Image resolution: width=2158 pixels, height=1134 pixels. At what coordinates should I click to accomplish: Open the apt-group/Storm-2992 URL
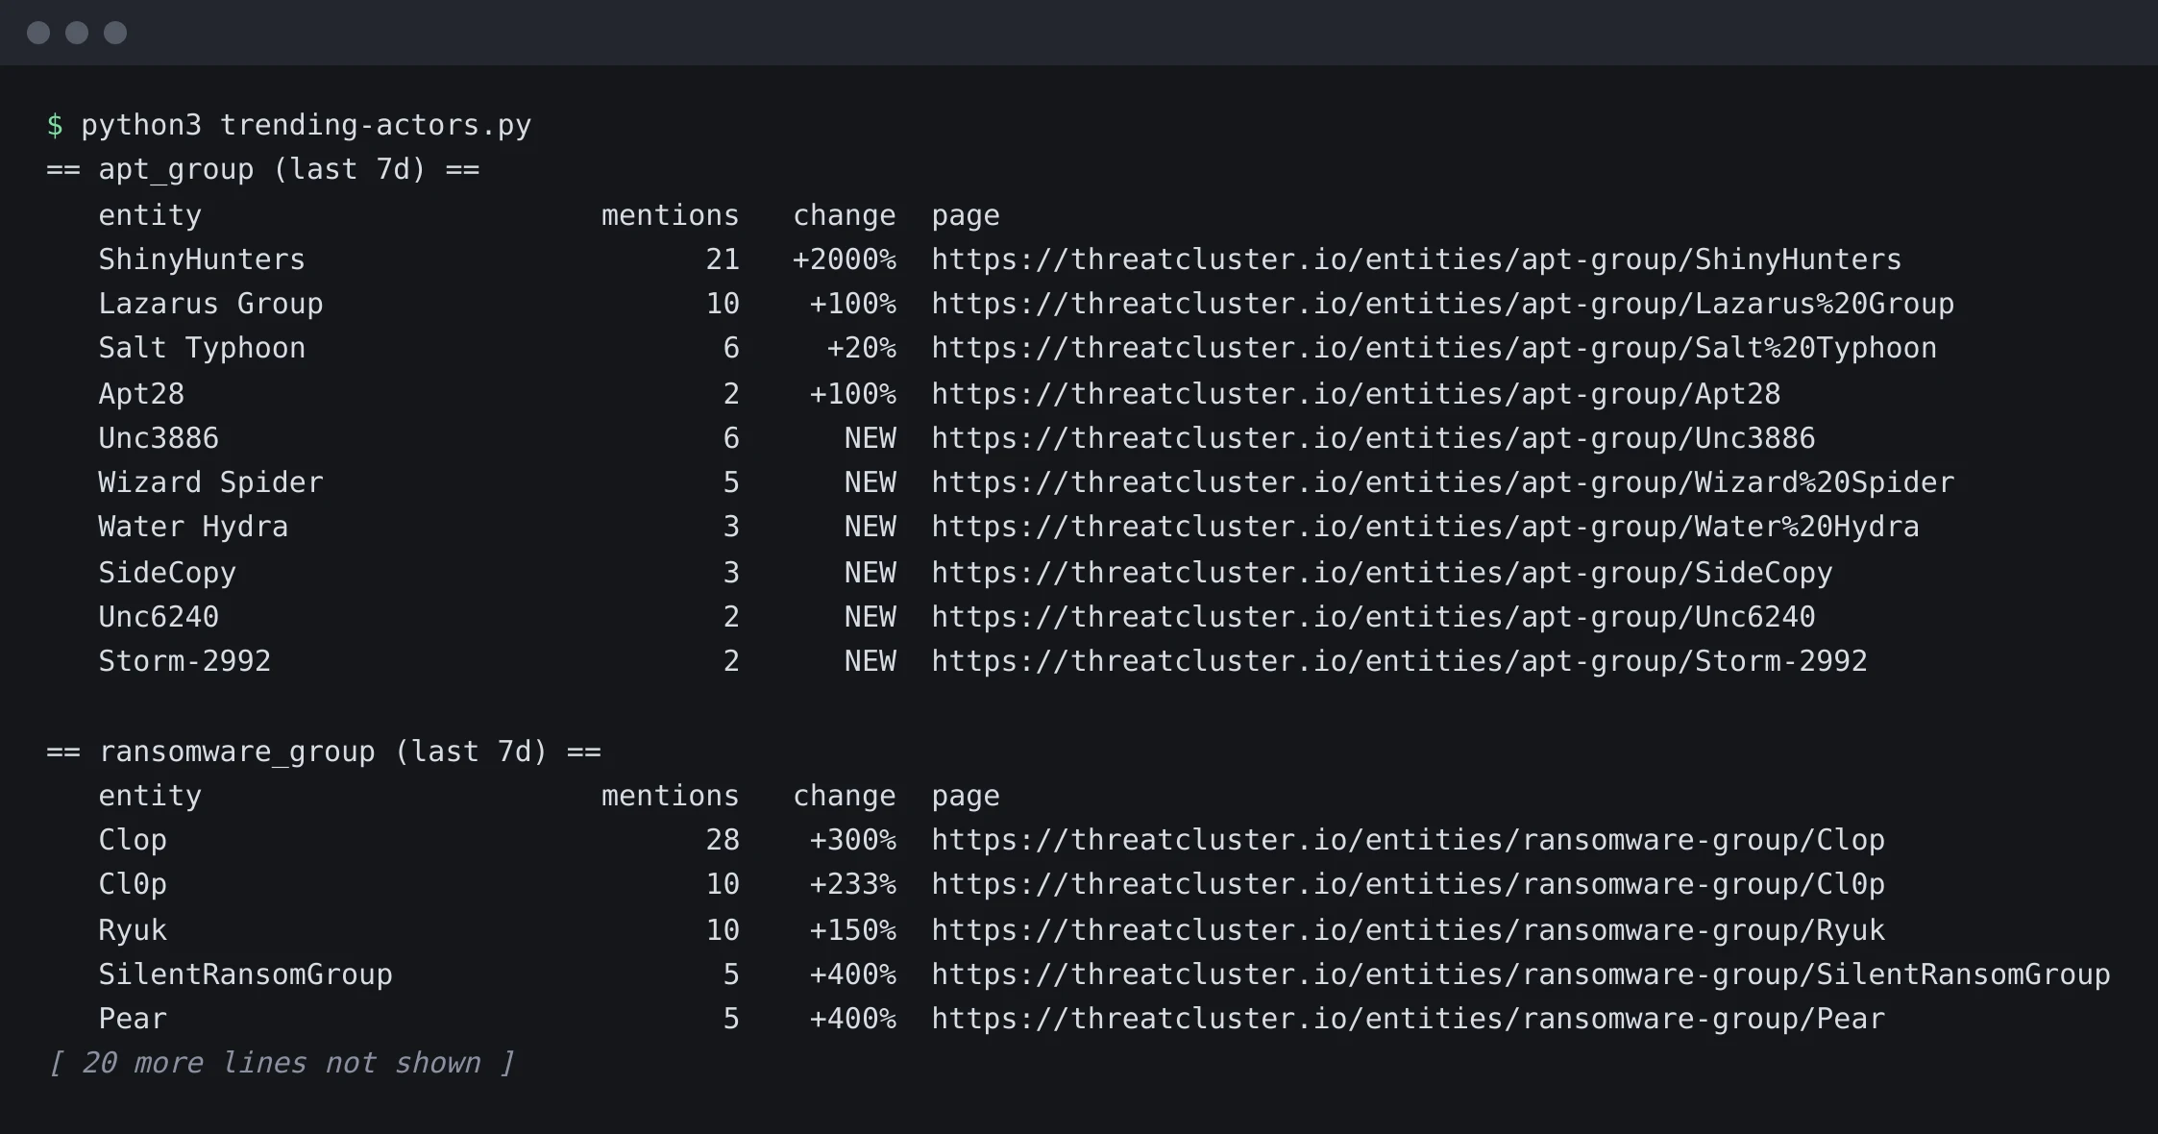1399,661
